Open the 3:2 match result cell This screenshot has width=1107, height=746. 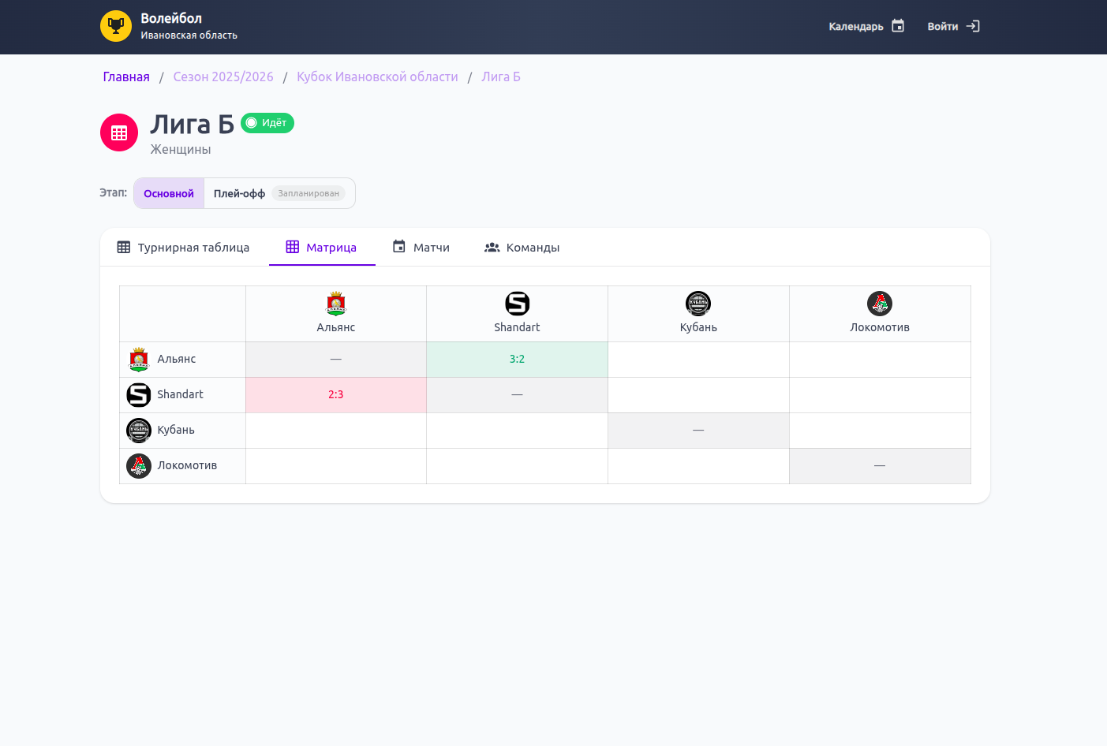tap(517, 359)
